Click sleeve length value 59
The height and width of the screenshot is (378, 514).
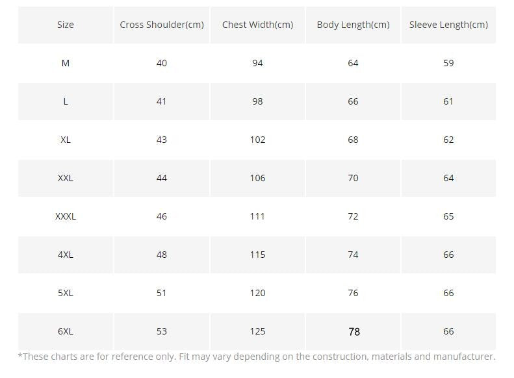pyautogui.click(x=448, y=63)
